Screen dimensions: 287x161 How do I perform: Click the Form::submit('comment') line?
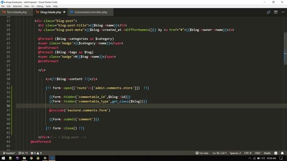tap(74, 119)
